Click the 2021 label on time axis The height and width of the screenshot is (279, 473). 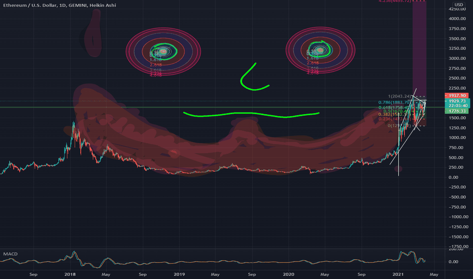(398, 274)
